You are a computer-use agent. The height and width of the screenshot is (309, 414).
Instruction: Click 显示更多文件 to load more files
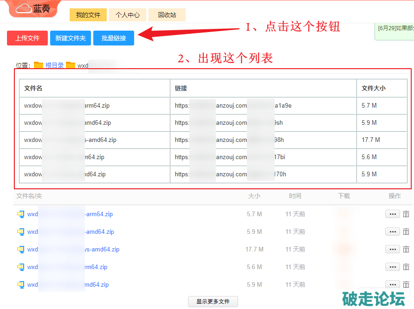pos(213,302)
